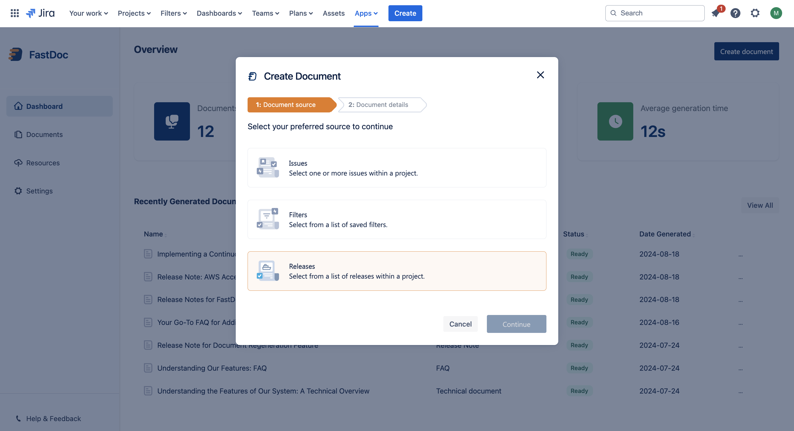Viewport: 794px width, 431px height.
Task: Focus the Search input field
Action: click(655, 13)
